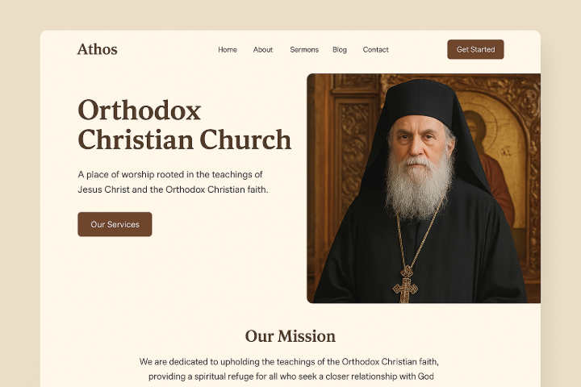Click the place of worship tagline text
Image resolution: width=581 pixels, height=387 pixels.
point(173,182)
